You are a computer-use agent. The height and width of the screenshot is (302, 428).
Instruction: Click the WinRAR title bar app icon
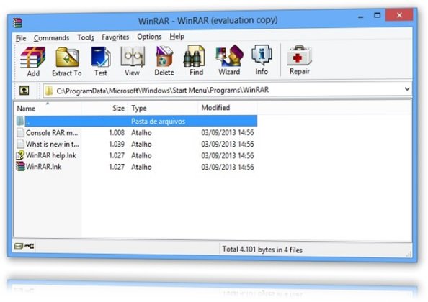(x=17, y=23)
